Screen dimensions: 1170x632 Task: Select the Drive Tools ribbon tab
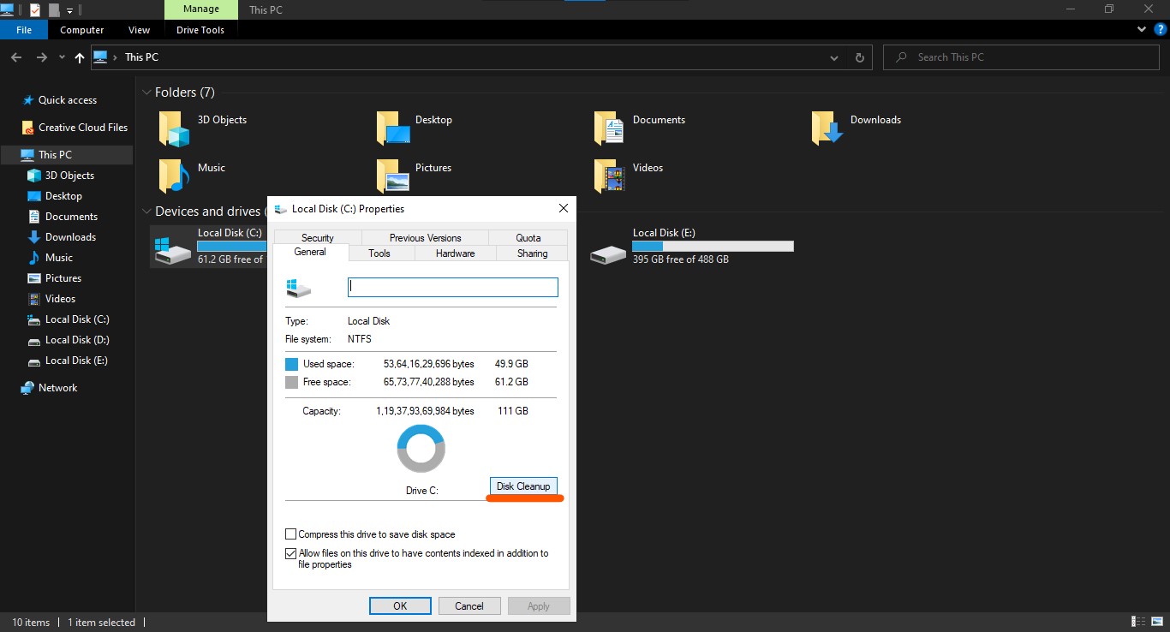pos(200,30)
